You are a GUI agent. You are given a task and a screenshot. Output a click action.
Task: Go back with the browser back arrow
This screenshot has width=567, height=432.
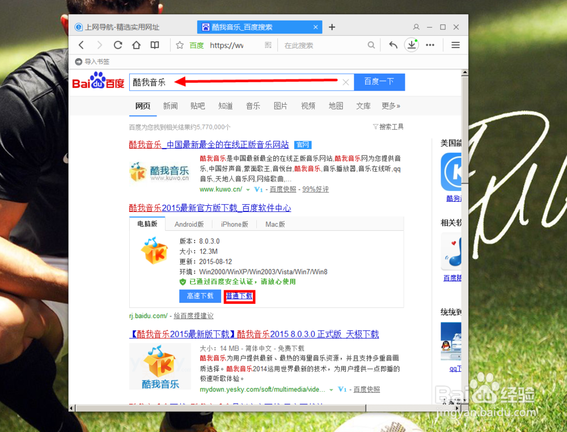(81, 45)
